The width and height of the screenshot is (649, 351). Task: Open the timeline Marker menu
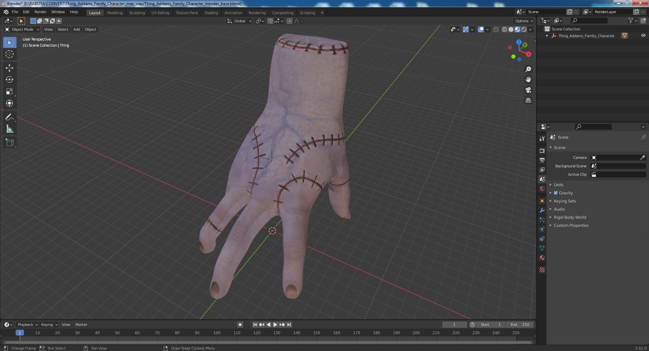81,325
